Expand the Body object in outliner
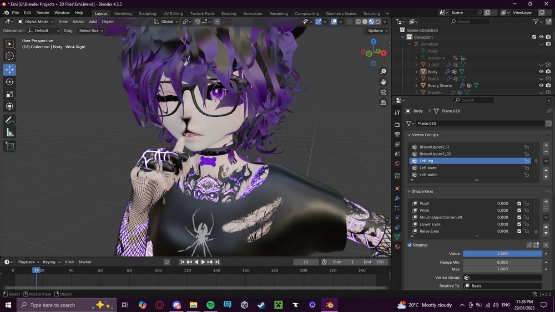The width and height of the screenshot is (555, 312). [x=416, y=71]
